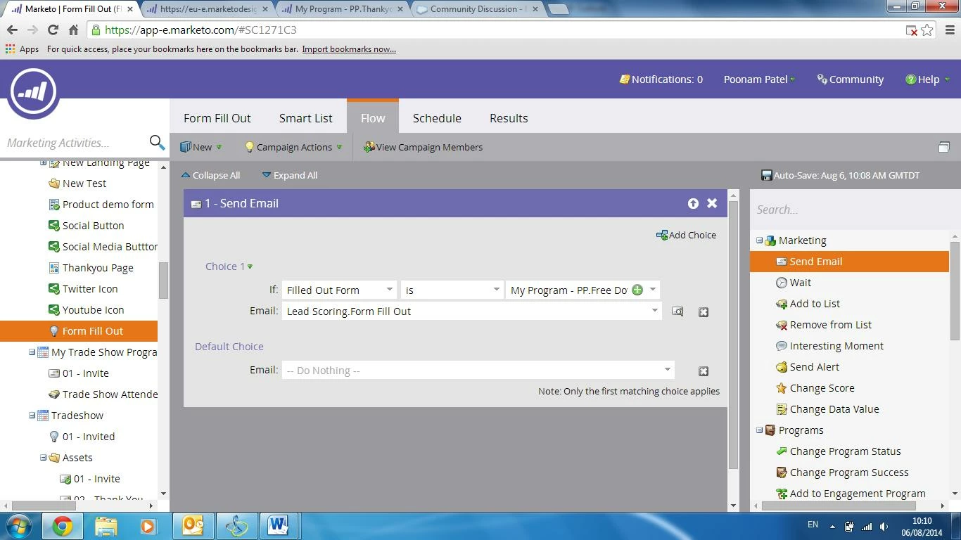Click the Import bookmarks now link
The image size is (961, 540).
click(x=349, y=49)
